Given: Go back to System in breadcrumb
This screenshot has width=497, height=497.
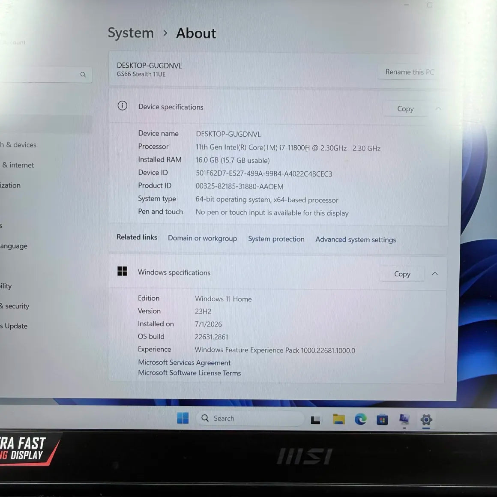Looking at the screenshot, I should (131, 33).
